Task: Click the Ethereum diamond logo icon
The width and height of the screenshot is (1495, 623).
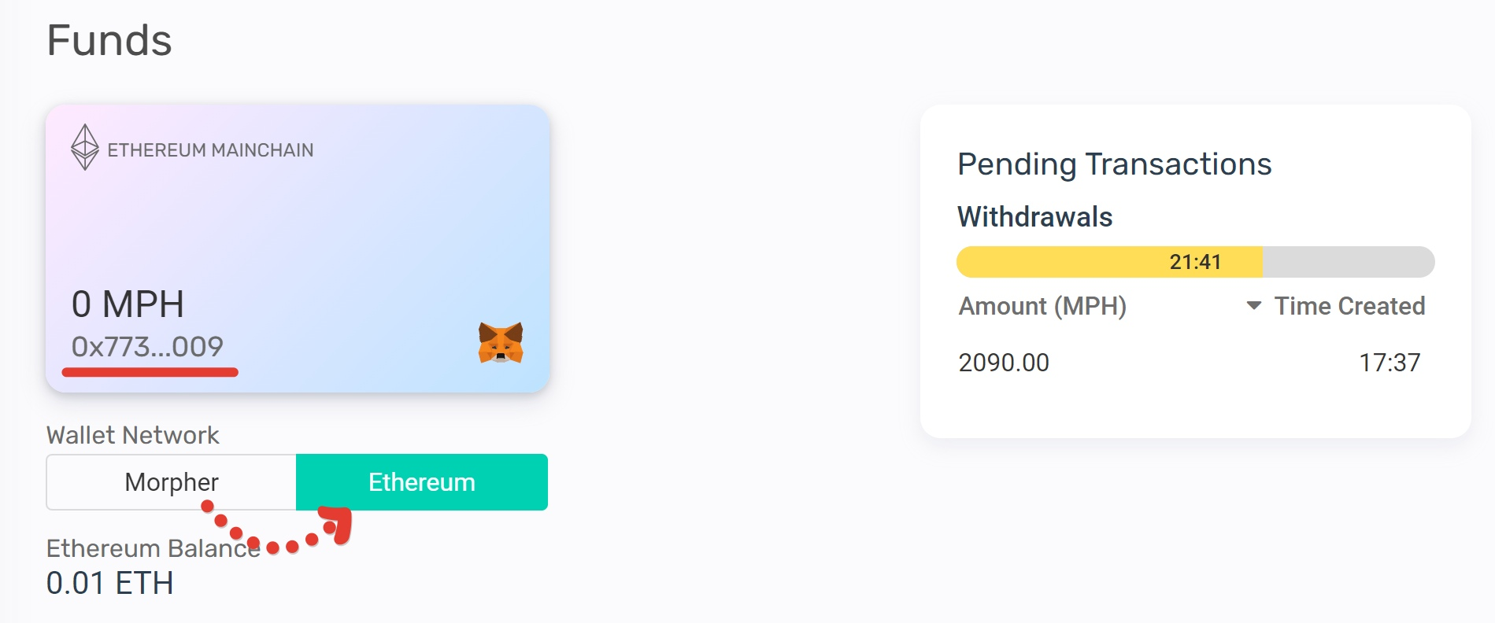Action: pos(84,147)
